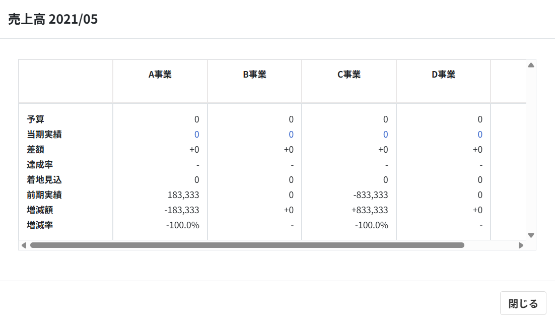Click the horizontal scrollbar left arrow
The image size is (555, 323).
coord(24,245)
